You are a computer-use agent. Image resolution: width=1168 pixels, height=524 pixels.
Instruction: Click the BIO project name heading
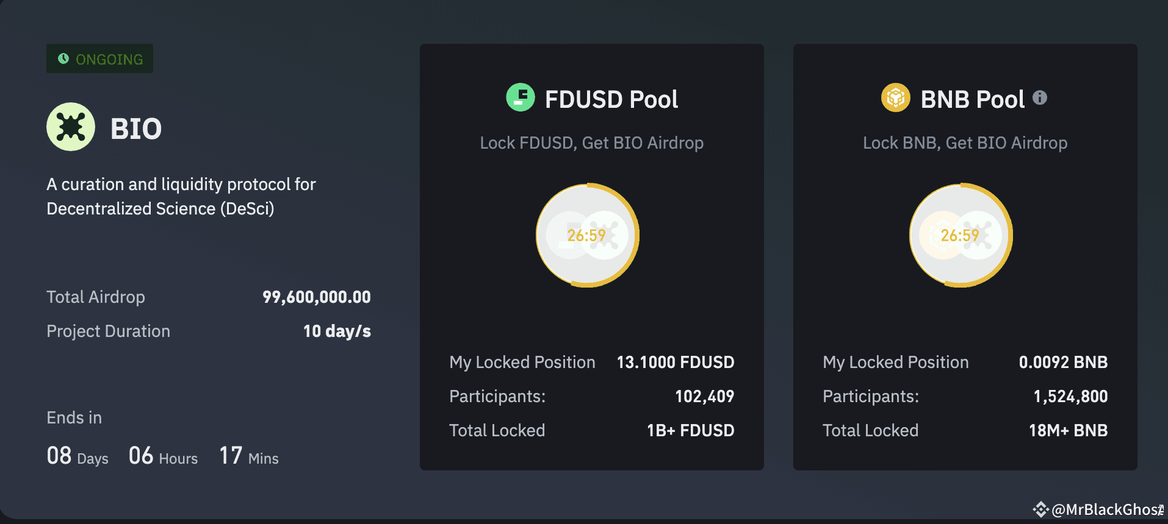click(136, 129)
